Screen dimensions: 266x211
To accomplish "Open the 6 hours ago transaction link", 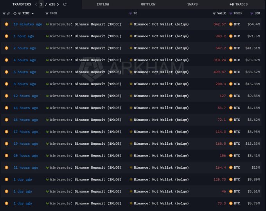I will [x=25, y=72].
